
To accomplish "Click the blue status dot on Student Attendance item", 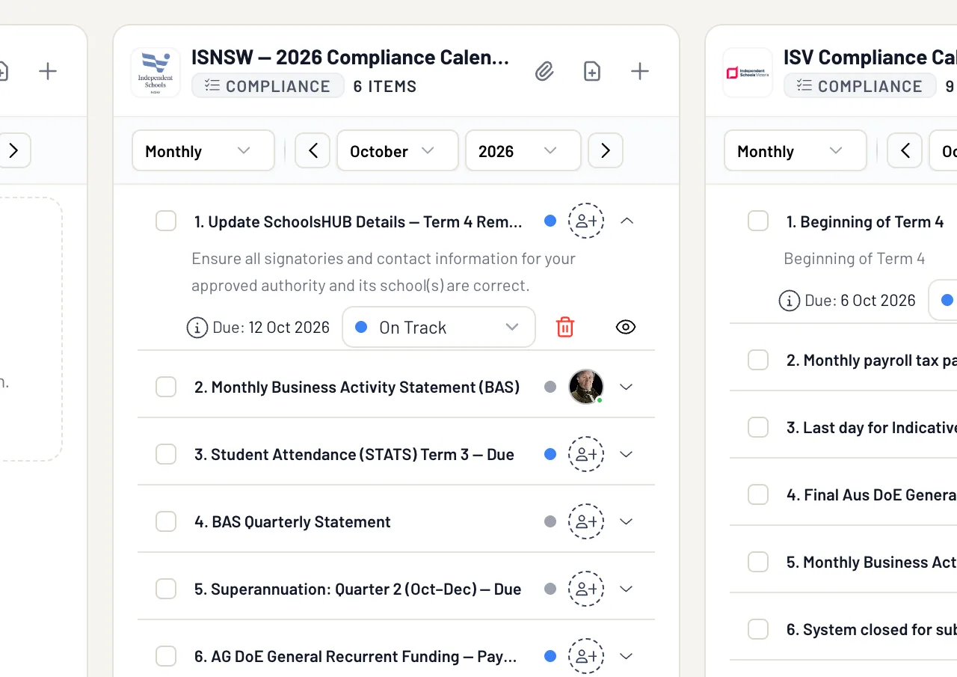I will (550, 454).
